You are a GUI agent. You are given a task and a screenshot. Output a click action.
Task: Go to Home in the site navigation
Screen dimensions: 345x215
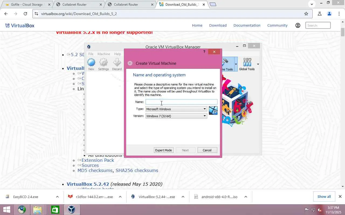(197, 25)
